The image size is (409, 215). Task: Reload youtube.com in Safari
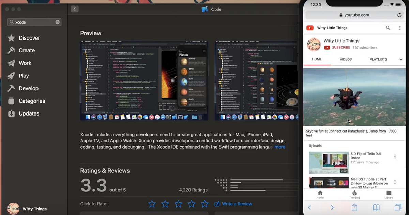click(399, 15)
